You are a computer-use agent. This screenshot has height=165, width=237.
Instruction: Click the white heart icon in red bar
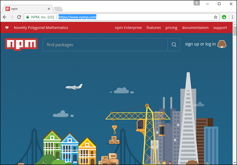pyautogui.click(x=7, y=28)
